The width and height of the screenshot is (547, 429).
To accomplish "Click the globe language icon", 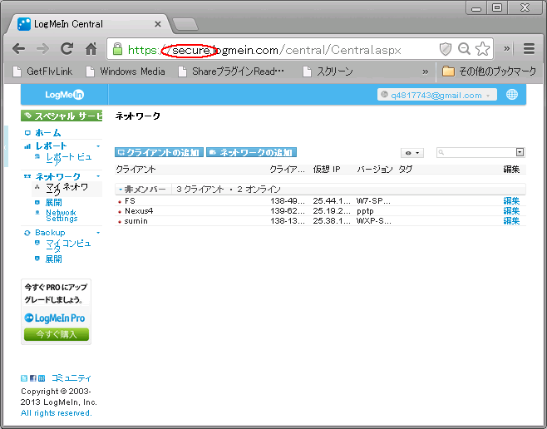I will (512, 95).
